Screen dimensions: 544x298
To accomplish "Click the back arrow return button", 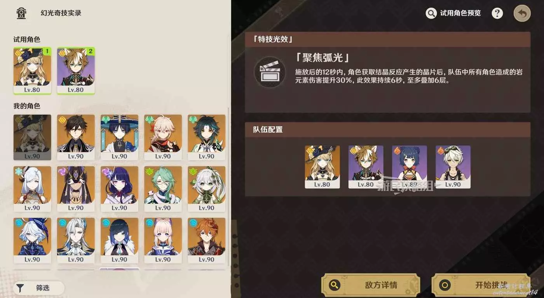I will (x=522, y=14).
